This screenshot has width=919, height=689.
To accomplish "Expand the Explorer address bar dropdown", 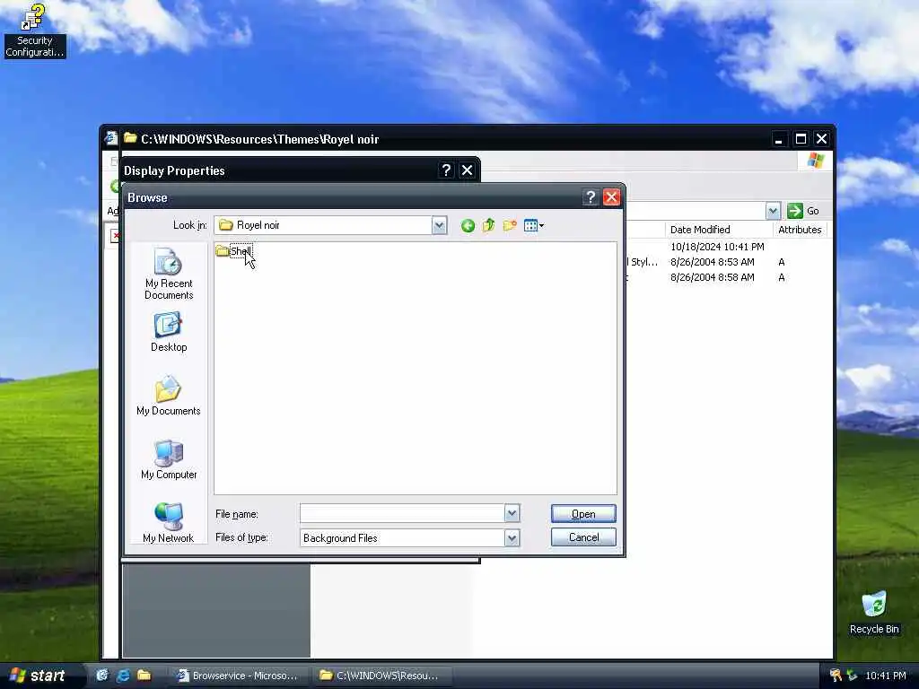I will tap(773, 211).
